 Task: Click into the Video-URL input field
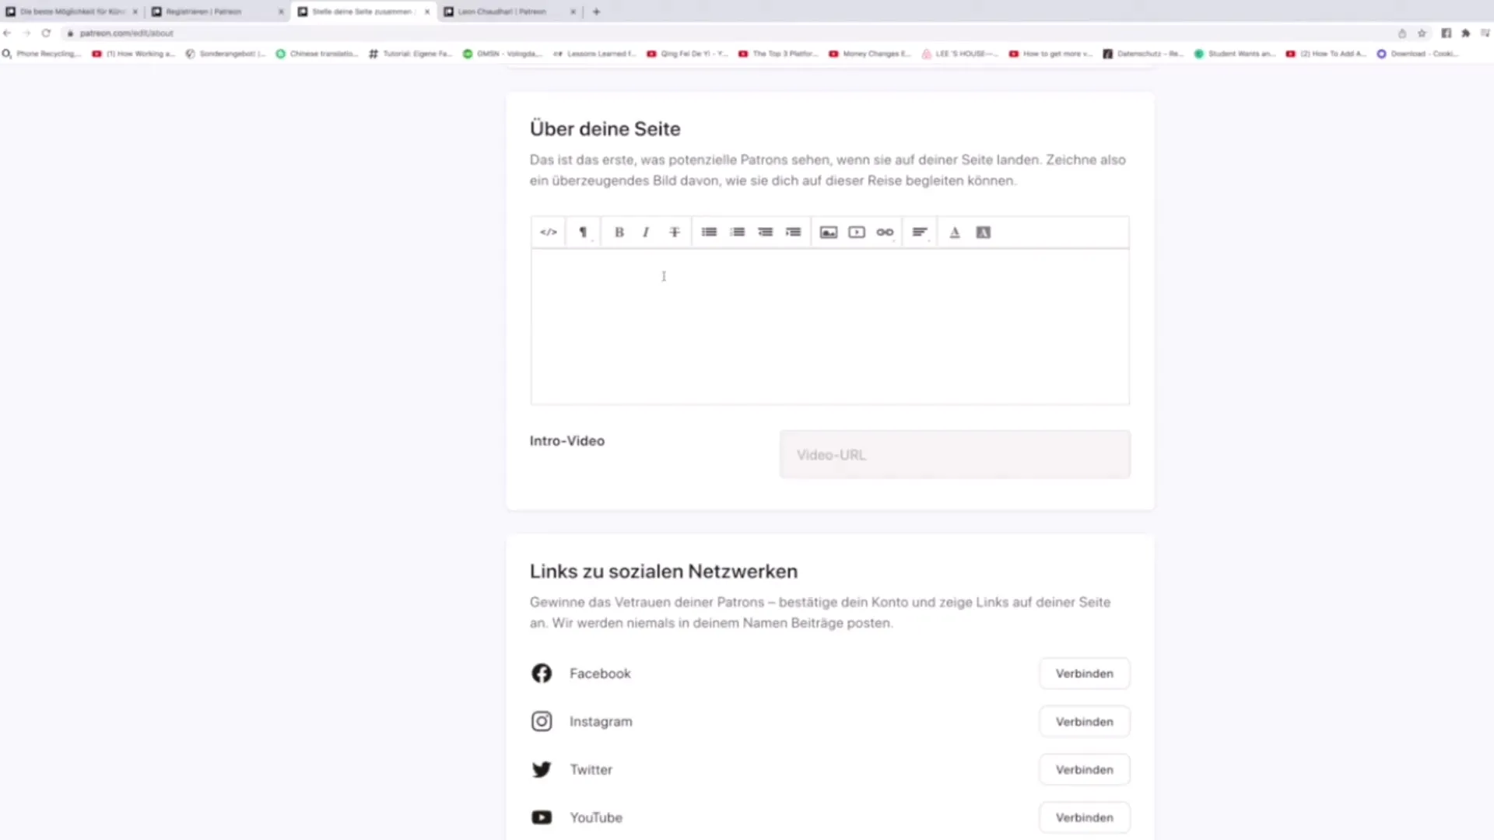(x=954, y=454)
